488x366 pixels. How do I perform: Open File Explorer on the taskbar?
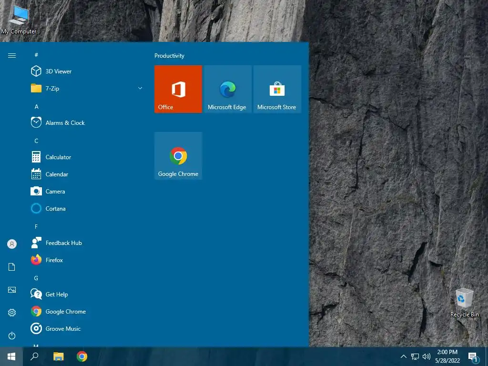[x=58, y=356]
